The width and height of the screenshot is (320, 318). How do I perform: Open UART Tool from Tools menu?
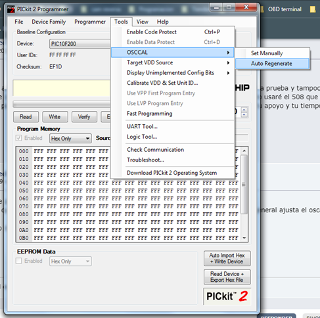173,126
